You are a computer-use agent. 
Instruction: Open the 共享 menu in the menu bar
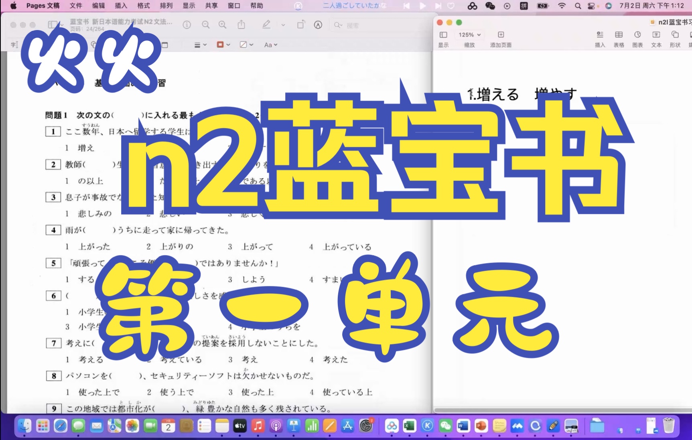(x=211, y=6)
